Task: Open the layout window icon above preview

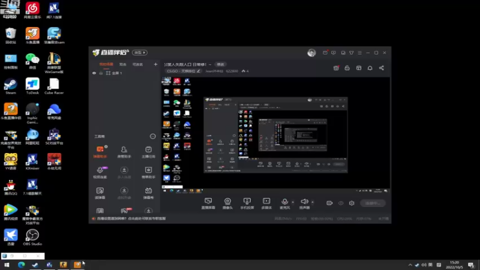Action: point(359,68)
